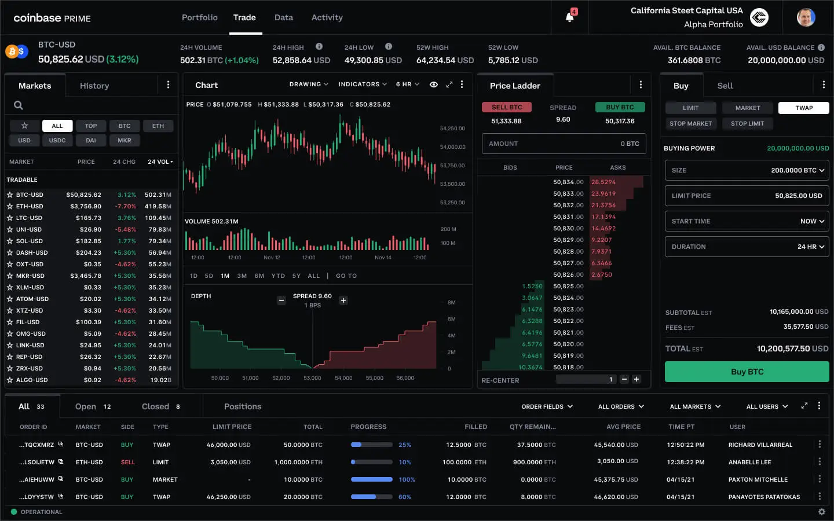Screen dimensions: 834x521
Task: Open ALL USERS filter dropdown
Action: tap(767, 406)
